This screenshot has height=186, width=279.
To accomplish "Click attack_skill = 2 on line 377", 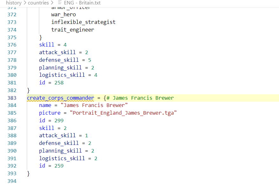I will [63, 52].
